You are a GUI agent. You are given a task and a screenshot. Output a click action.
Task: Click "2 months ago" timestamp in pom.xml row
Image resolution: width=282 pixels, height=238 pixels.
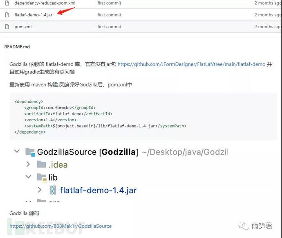coord(268,27)
